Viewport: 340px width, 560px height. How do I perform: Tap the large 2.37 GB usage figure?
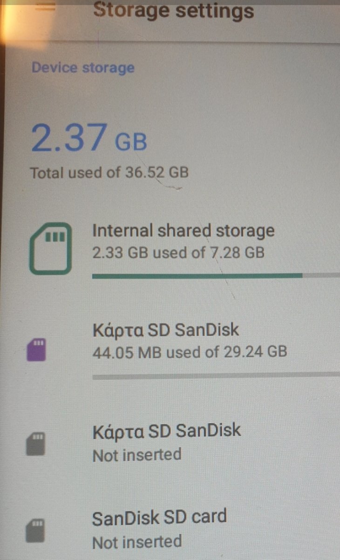[88, 136]
